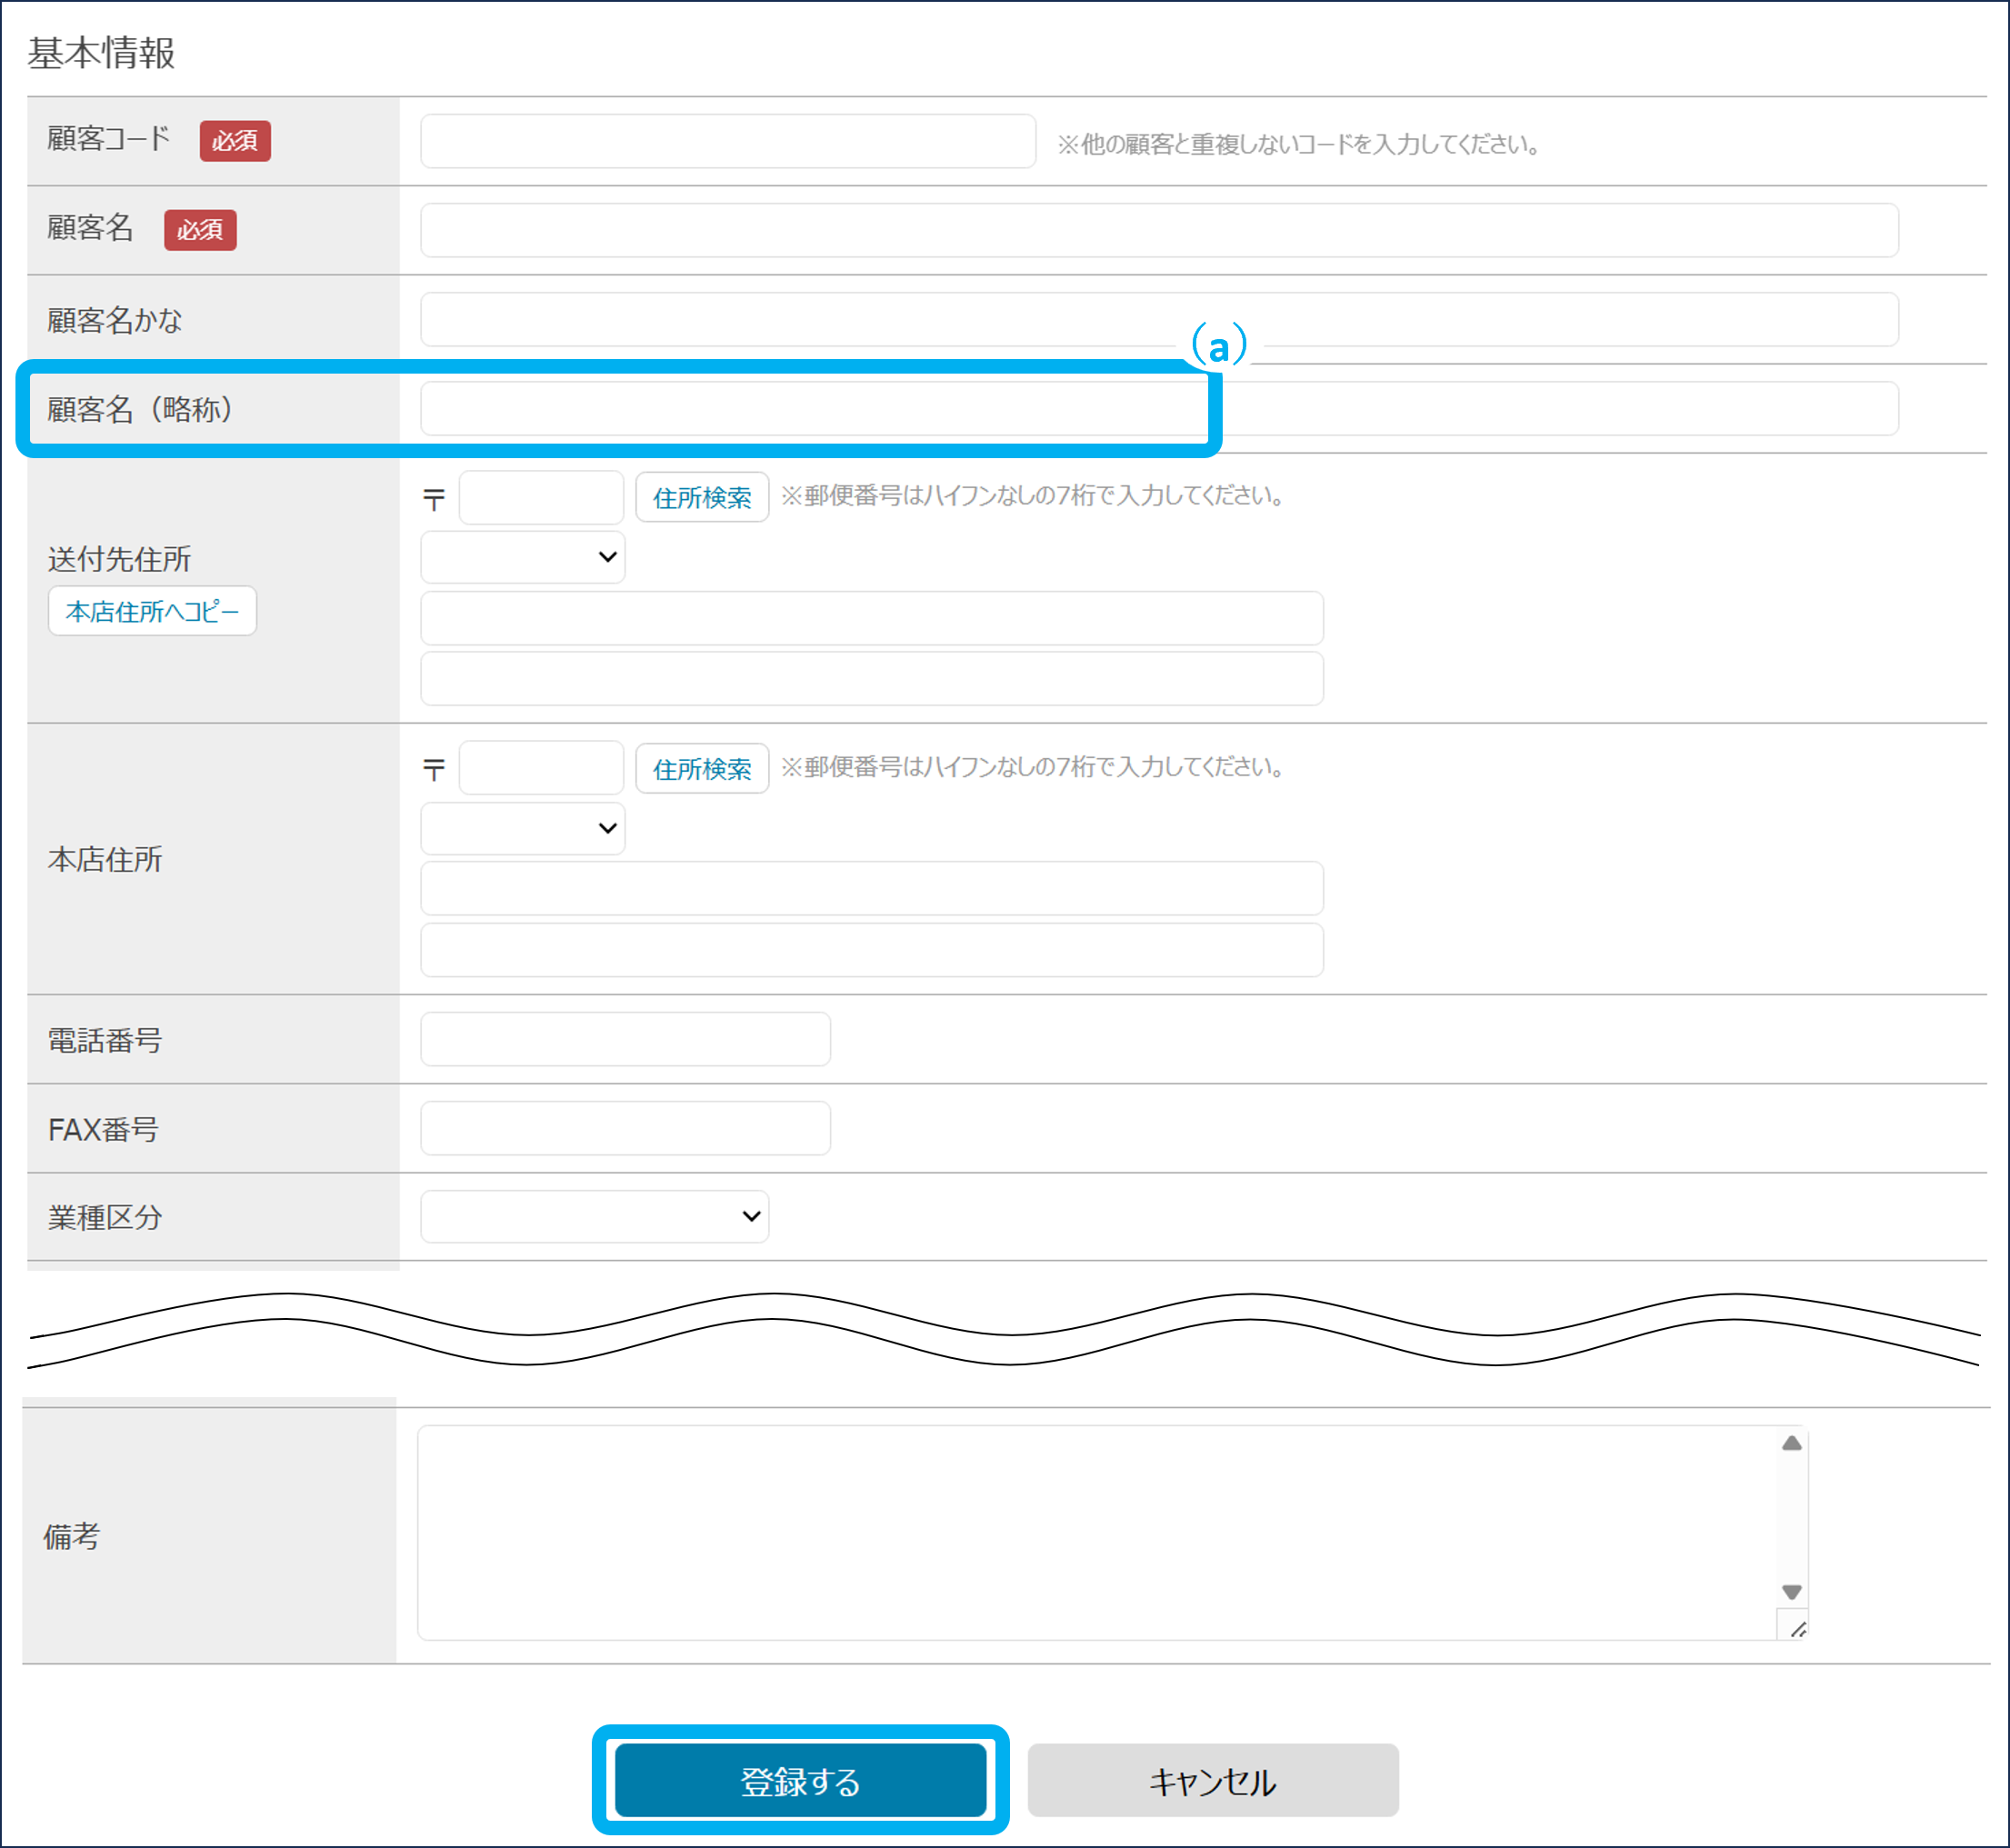Click the 送付先住所 postal code field
The height and width of the screenshot is (1848, 2010).
[x=540, y=497]
